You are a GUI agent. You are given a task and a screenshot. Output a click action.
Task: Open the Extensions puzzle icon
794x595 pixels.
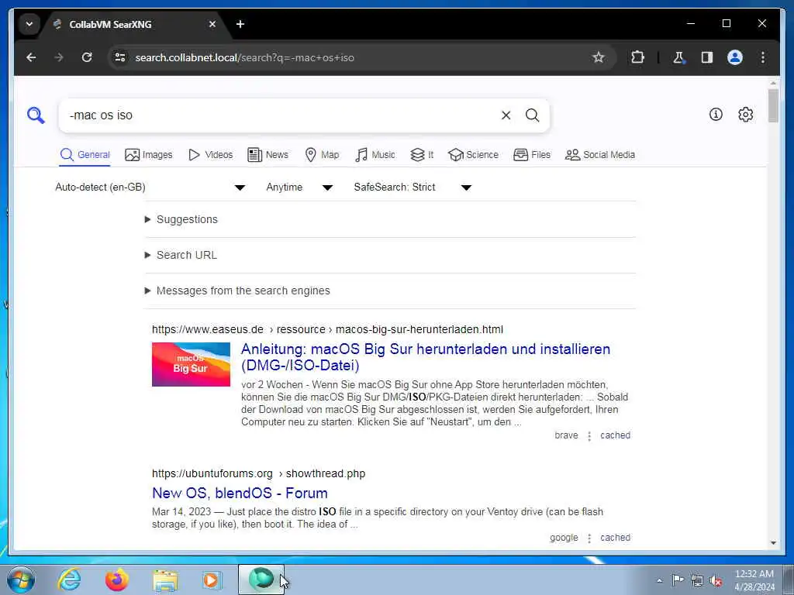point(637,57)
